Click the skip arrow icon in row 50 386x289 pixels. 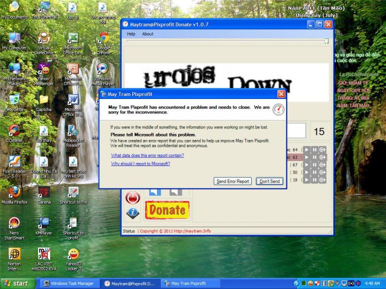[322, 172]
